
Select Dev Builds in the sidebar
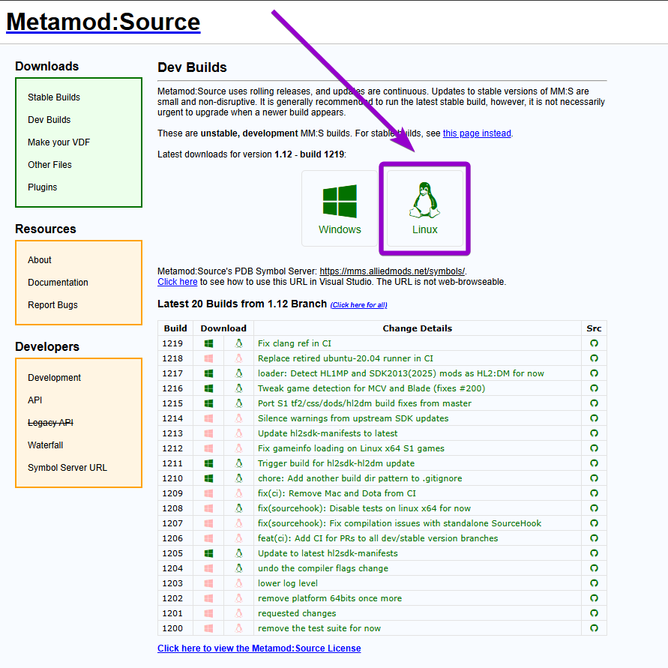point(49,119)
